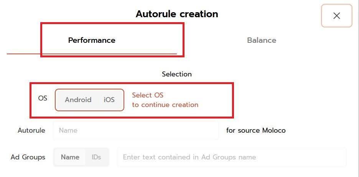Click the 'to continue creation' hint text
The image size is (359, 177).
pos(165,105)
